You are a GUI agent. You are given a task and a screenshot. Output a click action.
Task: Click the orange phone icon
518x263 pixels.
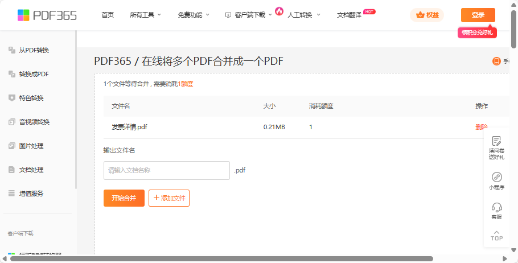[x=496, y=61]
